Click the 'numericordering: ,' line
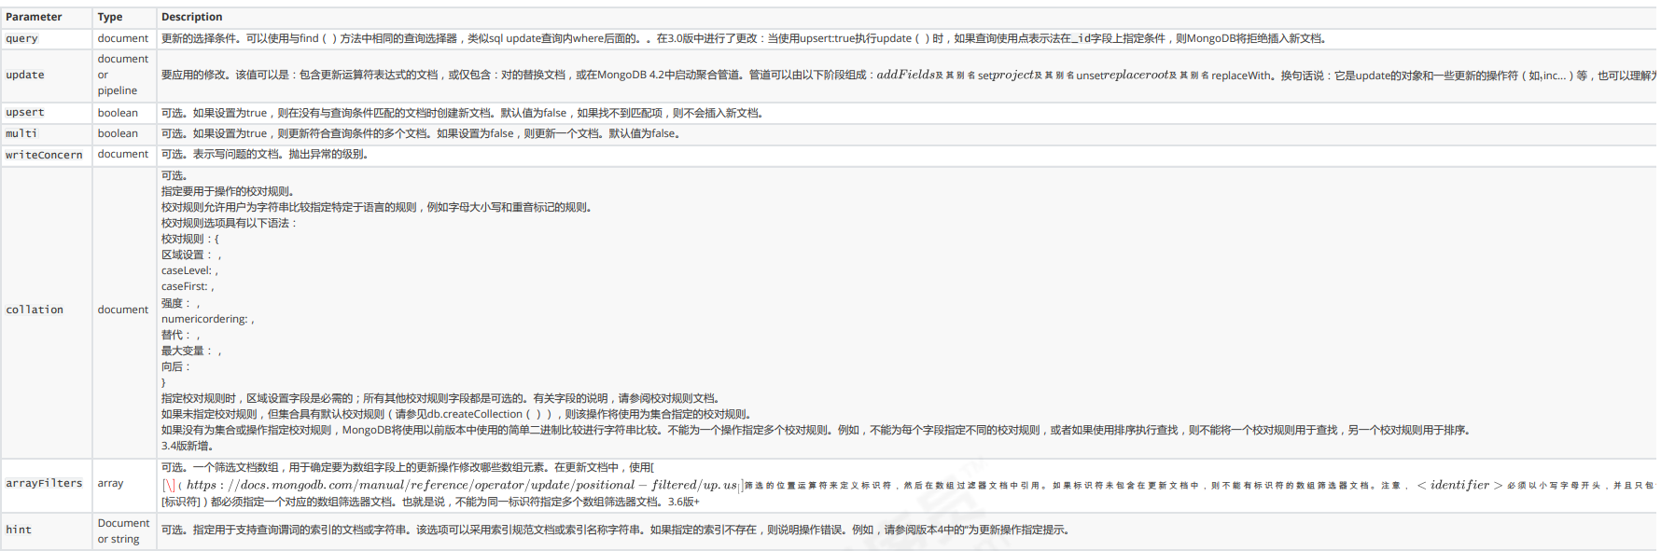Screen dimensions: 1661x551 pos(208,319)
